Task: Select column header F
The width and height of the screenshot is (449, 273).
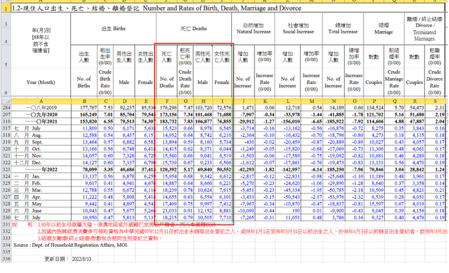Action: point(167,101)
